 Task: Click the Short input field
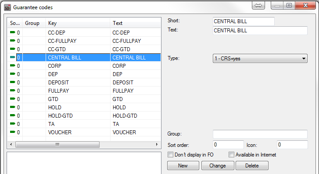(244, 21)
